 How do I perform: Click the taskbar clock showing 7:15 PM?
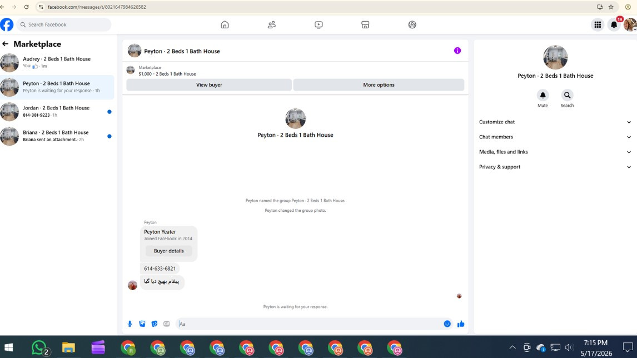596,348
